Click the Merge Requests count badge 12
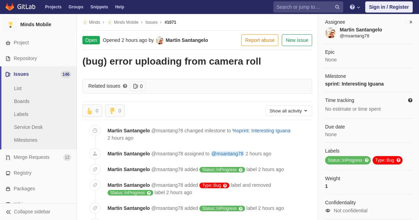The width and height of the screenshot is (419, 220). [67, 157]
